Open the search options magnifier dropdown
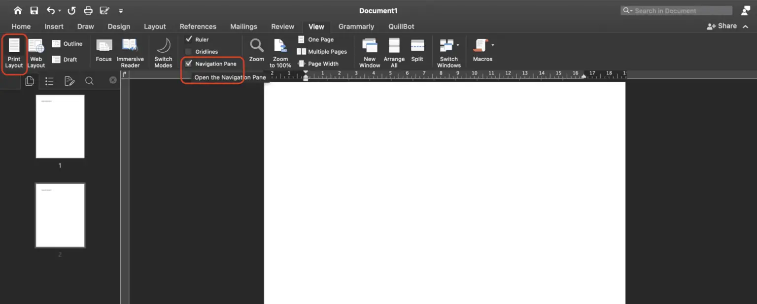The width and height of the screenshot is (757, 304). coord(628,10)
